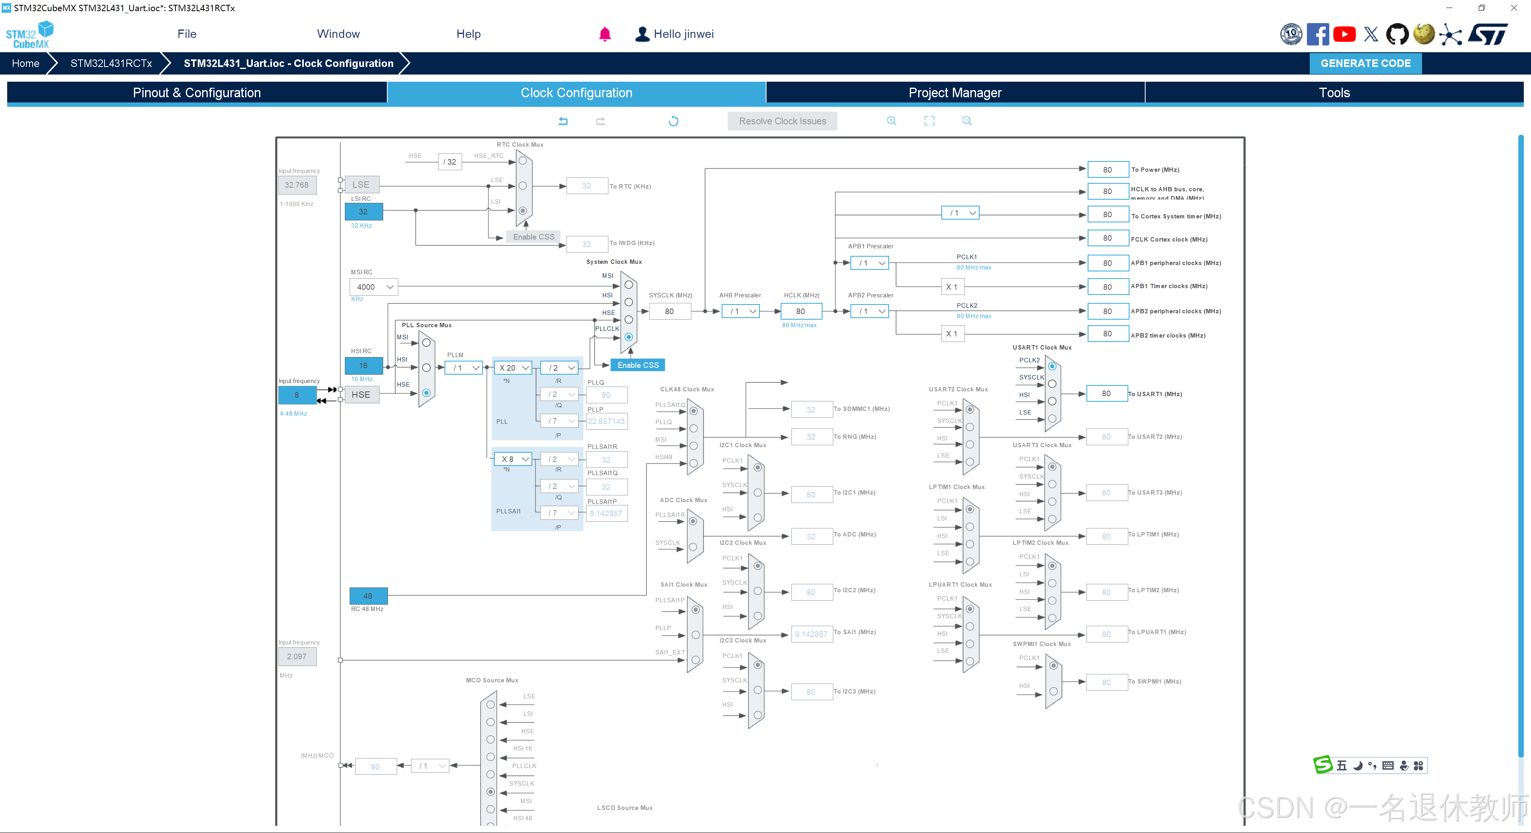The image size is (1531, 833).
Task: Click the undo arrow icon
Action: 563,121
